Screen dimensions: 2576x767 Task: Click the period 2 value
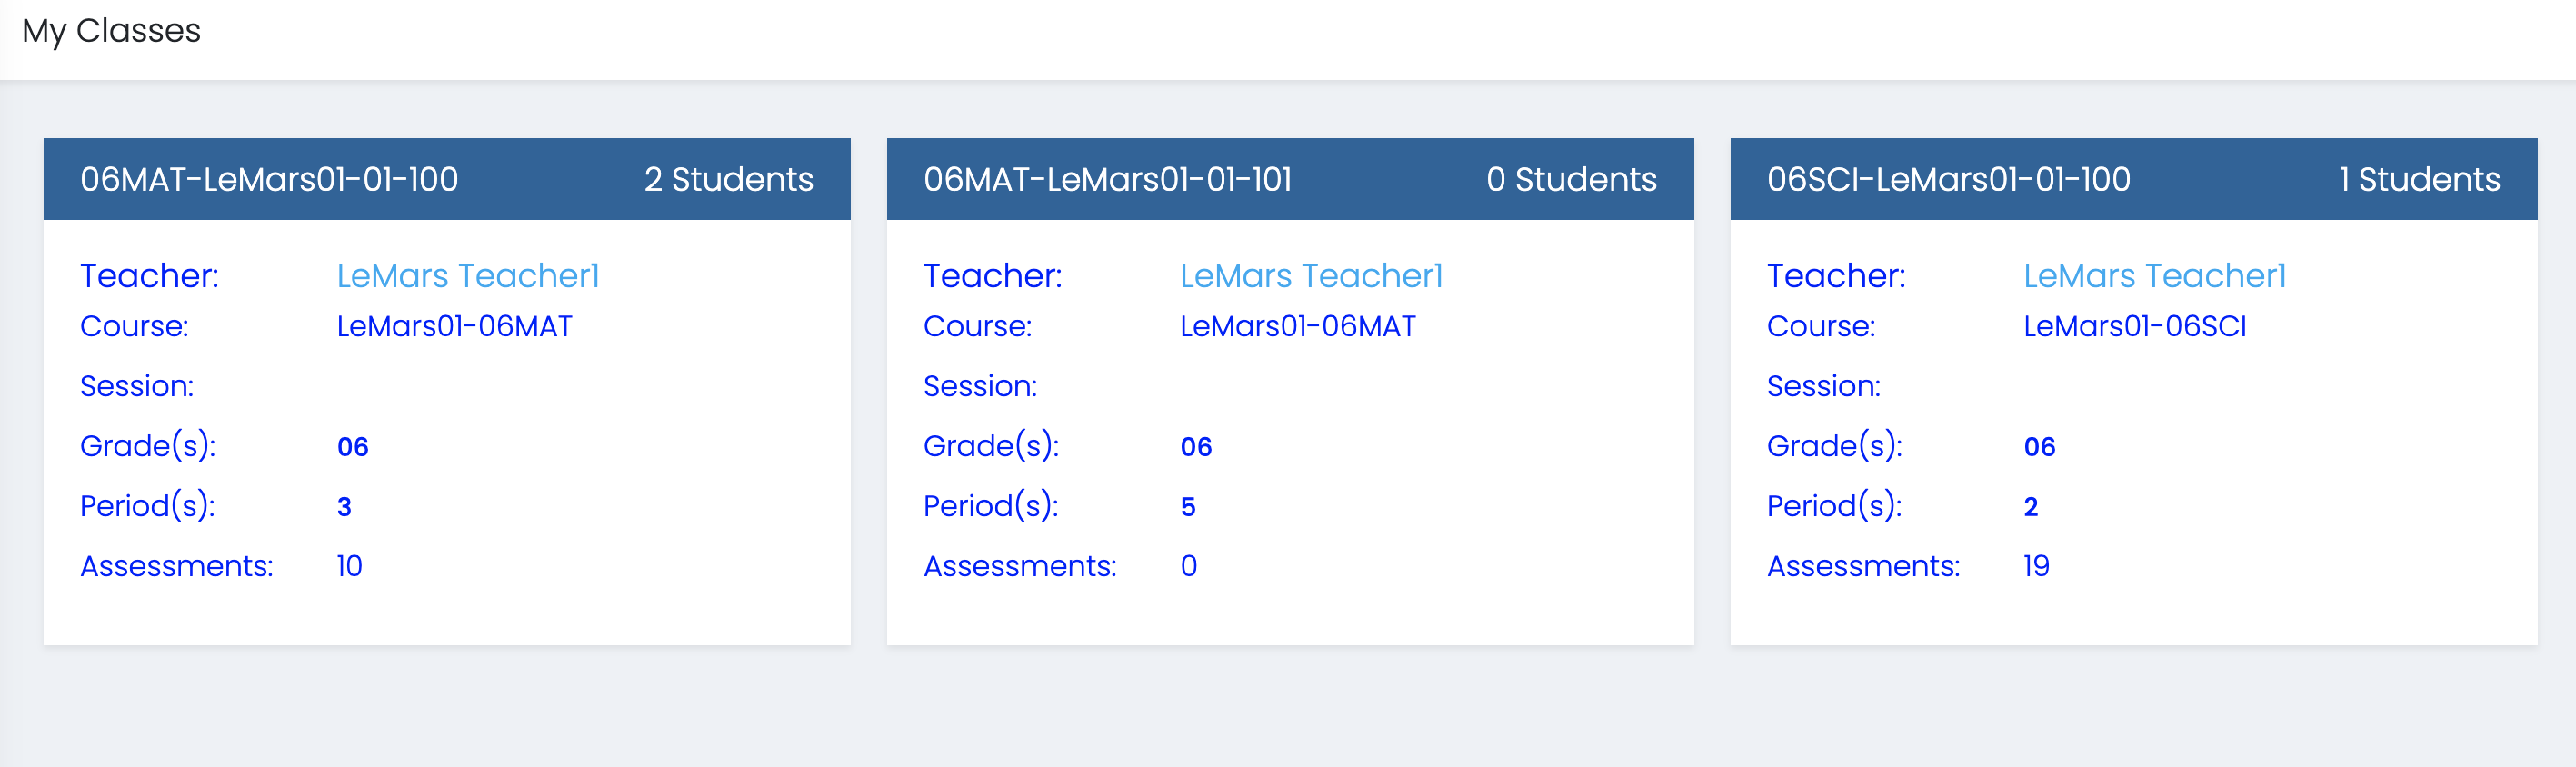[2030, 507]
